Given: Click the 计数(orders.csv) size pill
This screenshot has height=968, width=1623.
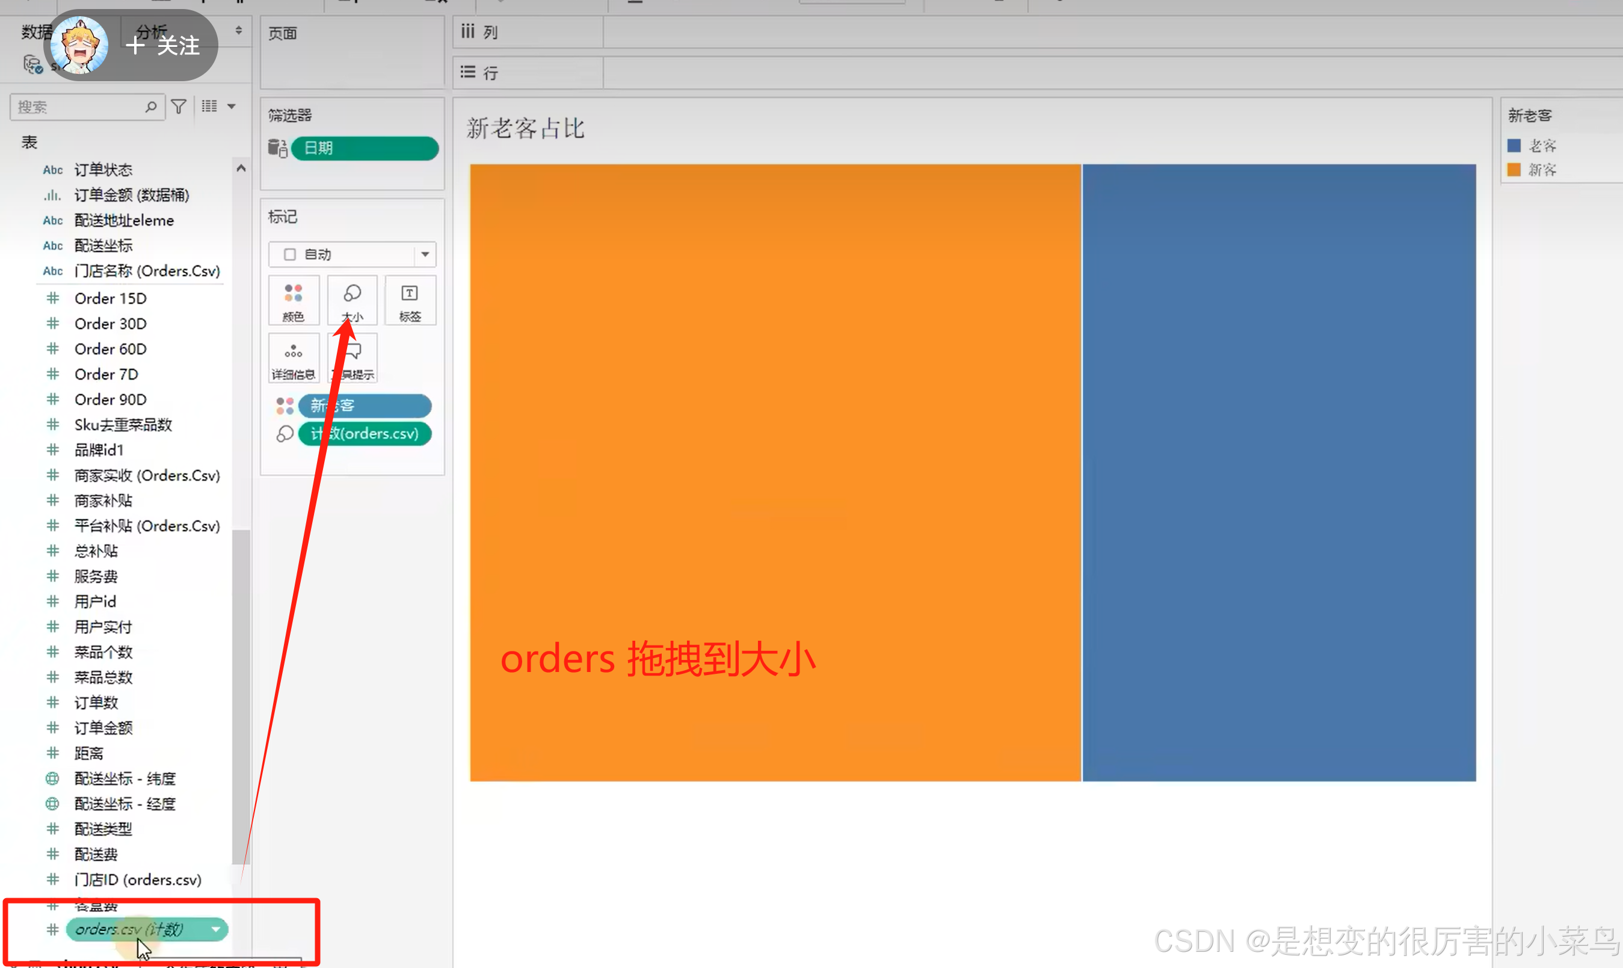Looking at the screenshot, I should [365, 434].
